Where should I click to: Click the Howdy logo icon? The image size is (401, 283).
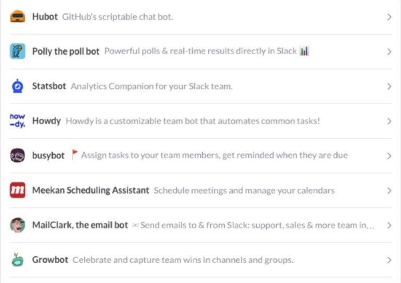pos(18,121)
